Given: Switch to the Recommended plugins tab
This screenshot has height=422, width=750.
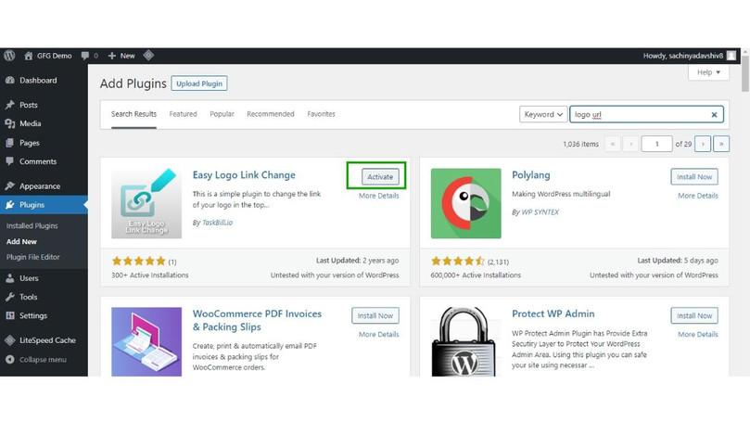Looking at the screenshot, I should 270,114.
